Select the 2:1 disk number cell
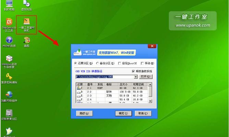Screen dimensions: 229x137 89,88
